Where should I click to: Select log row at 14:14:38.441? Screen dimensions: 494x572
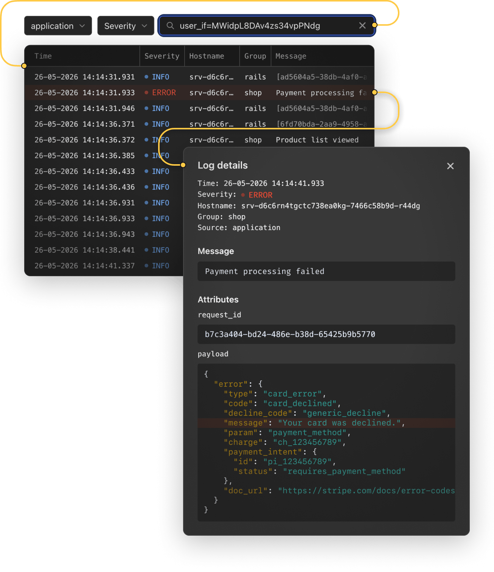pos(104,250)
